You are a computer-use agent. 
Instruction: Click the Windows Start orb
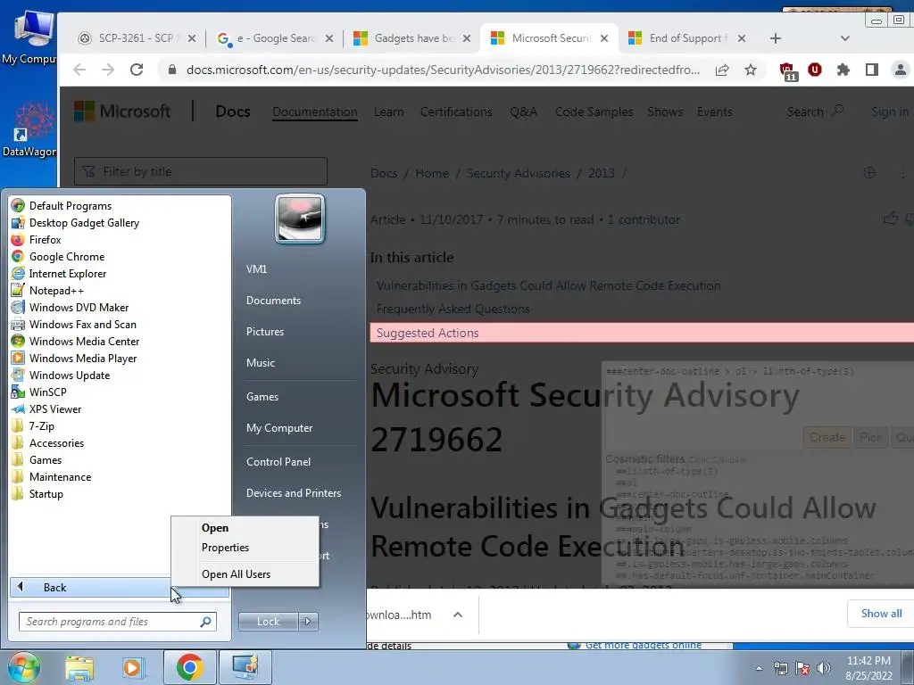click(23, 667)
